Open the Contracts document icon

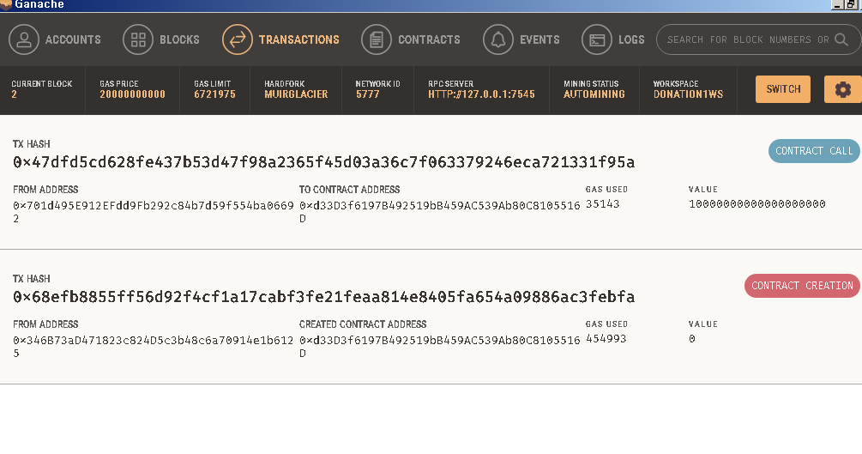point(377,39)
